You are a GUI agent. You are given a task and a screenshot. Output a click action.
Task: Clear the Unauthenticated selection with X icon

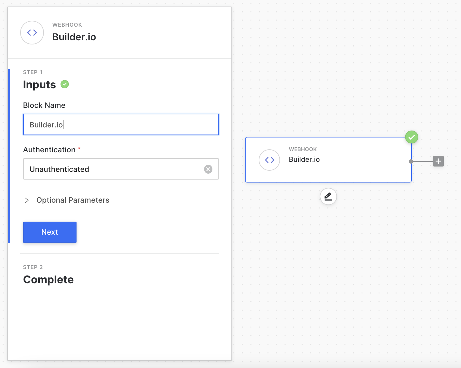pos(208,169)
